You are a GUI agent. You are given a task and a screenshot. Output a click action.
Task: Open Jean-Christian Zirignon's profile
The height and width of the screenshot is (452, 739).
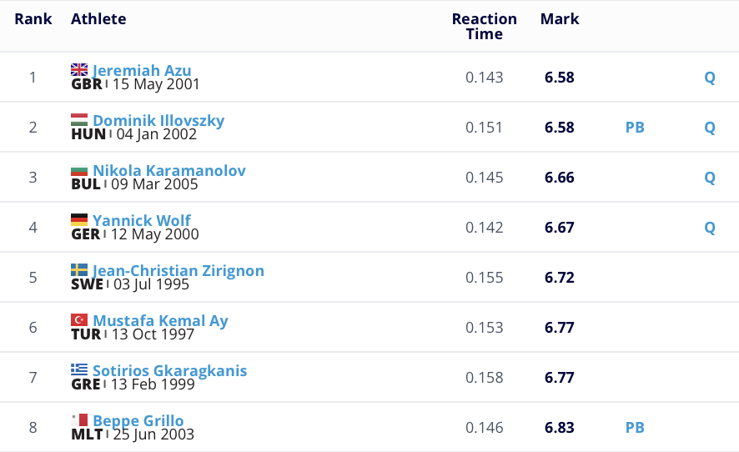point(178,271)
